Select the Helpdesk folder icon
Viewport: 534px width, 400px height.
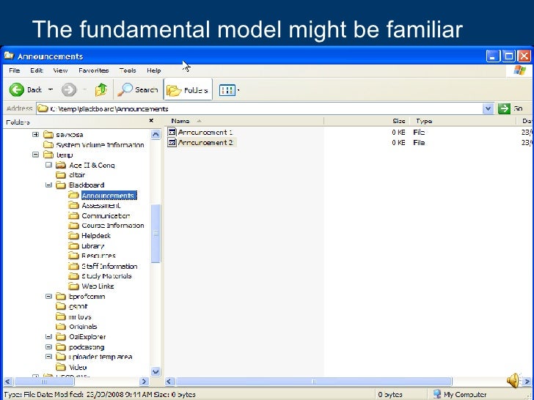click(x=73, y=236)
